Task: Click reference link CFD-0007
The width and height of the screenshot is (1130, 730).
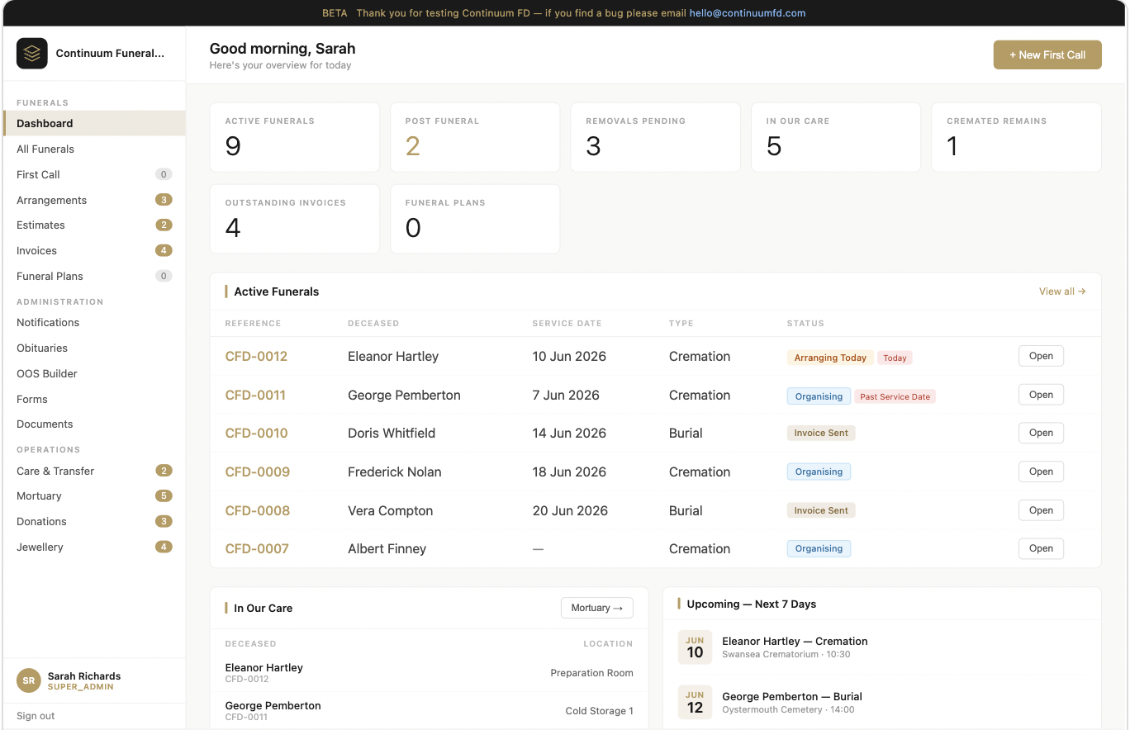Action: 257,548
